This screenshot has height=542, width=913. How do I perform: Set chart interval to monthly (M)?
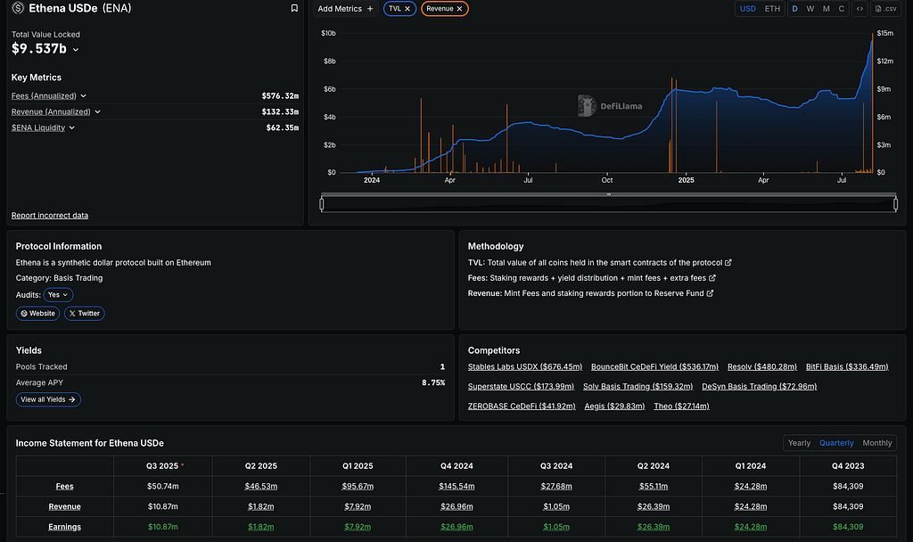826,9
